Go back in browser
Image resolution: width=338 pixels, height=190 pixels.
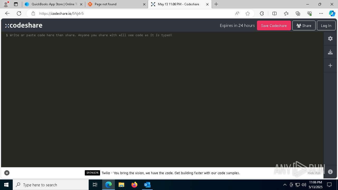coord(7,13)
